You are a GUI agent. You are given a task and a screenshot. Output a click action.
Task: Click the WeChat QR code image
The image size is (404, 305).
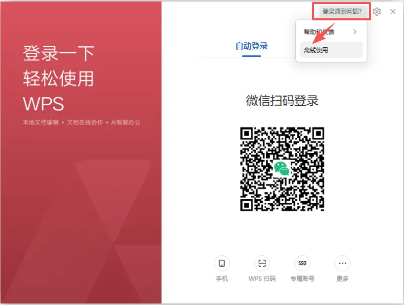pos(282,169)
